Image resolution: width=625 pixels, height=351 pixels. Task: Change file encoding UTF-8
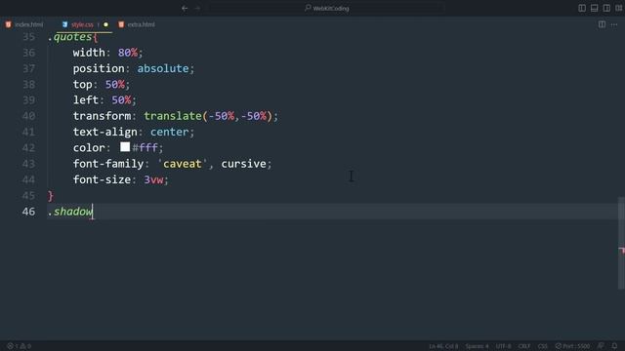tap(504, 346)
